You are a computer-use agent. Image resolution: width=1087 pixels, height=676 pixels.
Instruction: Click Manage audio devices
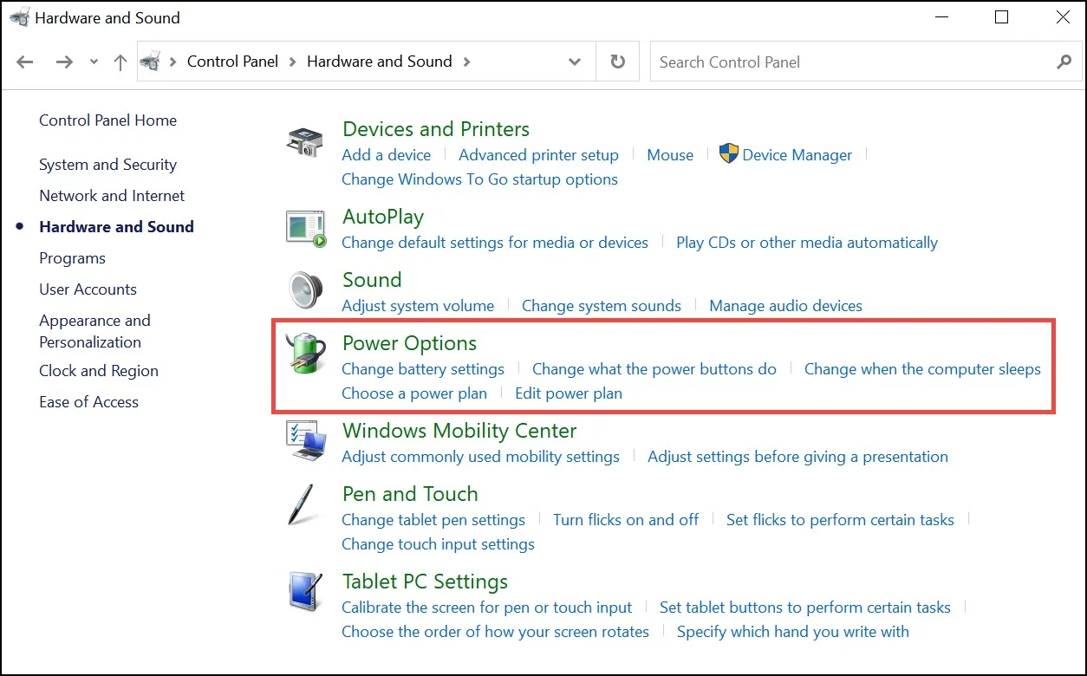click(x=785, y=306)
